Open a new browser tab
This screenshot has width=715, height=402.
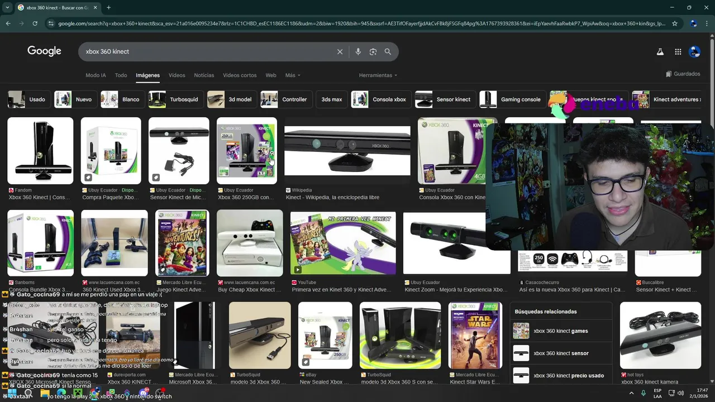point(108,8)
